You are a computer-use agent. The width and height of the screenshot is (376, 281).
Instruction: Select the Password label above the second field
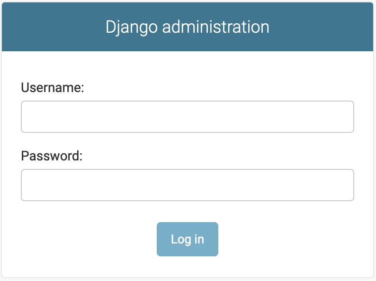pyautogui.click(x=52, y=156)
